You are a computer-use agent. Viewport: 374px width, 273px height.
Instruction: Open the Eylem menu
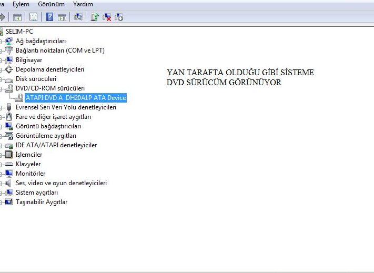[21, 4]
